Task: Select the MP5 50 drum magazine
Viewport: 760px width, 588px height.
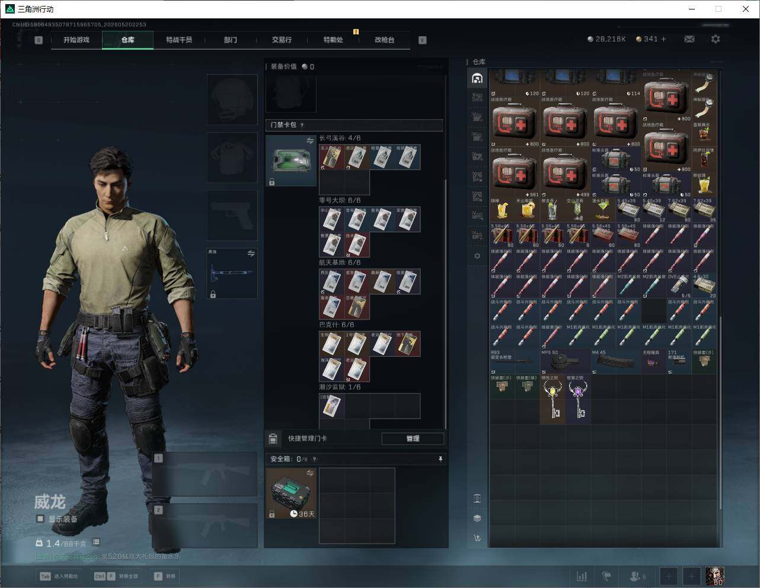Action: pos(566,361)
